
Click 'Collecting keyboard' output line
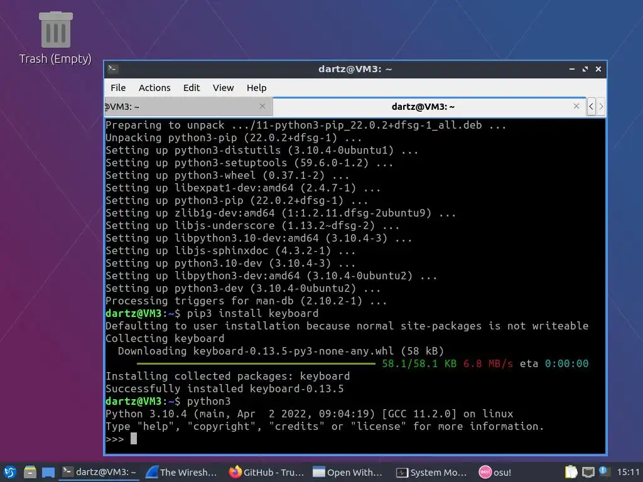[x=165, y=338]
